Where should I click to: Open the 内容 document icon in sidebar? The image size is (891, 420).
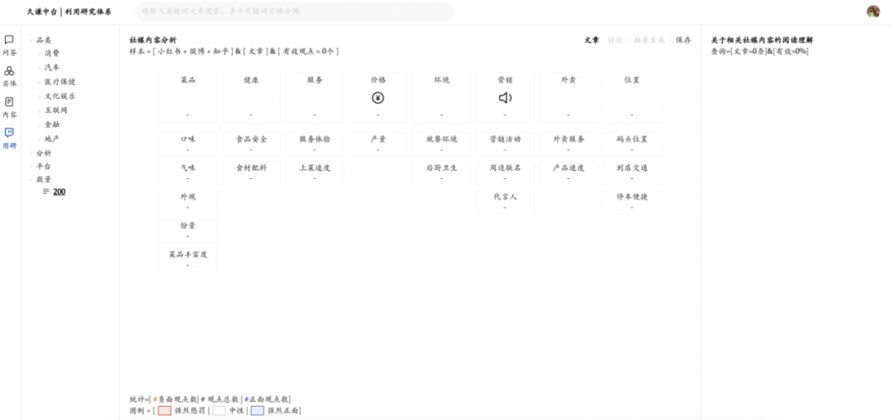(x=9, y=101)
